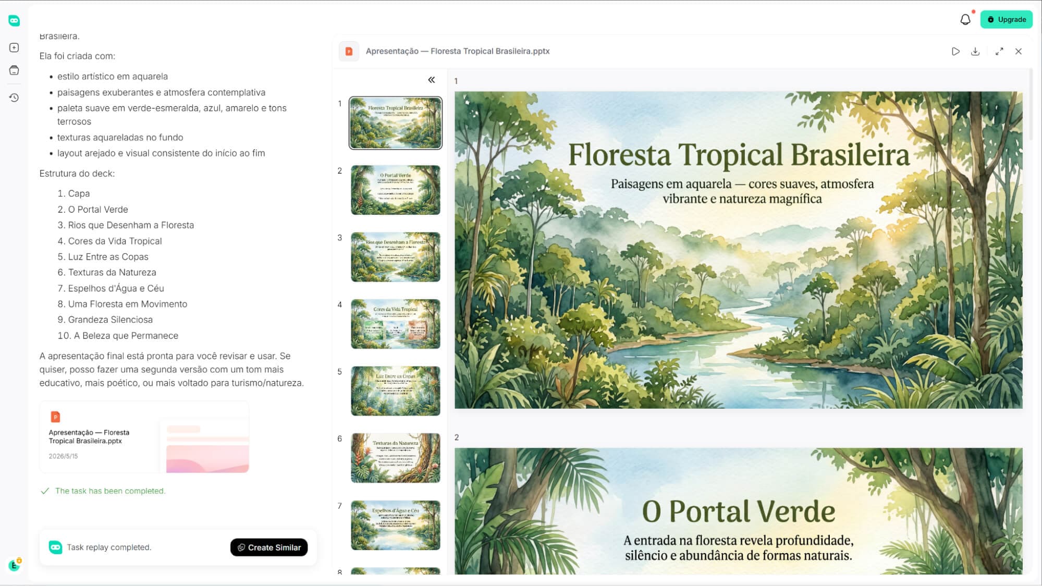This screenshot has width=1042, height=586.
Task: Click outline item "Texturas da Natureza"
Action: (x=112, y=272)
